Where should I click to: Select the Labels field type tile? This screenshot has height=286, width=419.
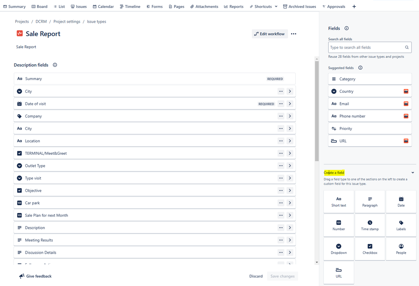[401, 225]
